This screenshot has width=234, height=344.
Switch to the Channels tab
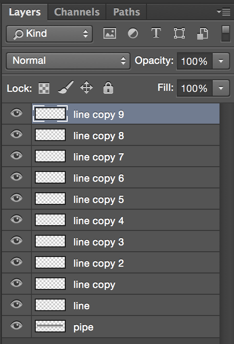[77, 12]
